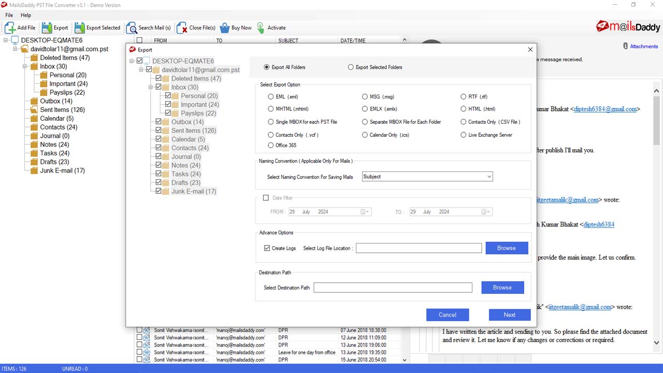Click the Select Destination Path field
This screenshot has width=663, height=373.
(393, 288)
